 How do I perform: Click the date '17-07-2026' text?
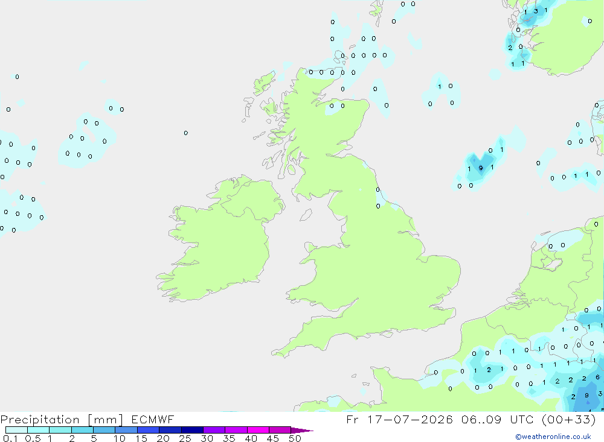click(x=410, y=419)
